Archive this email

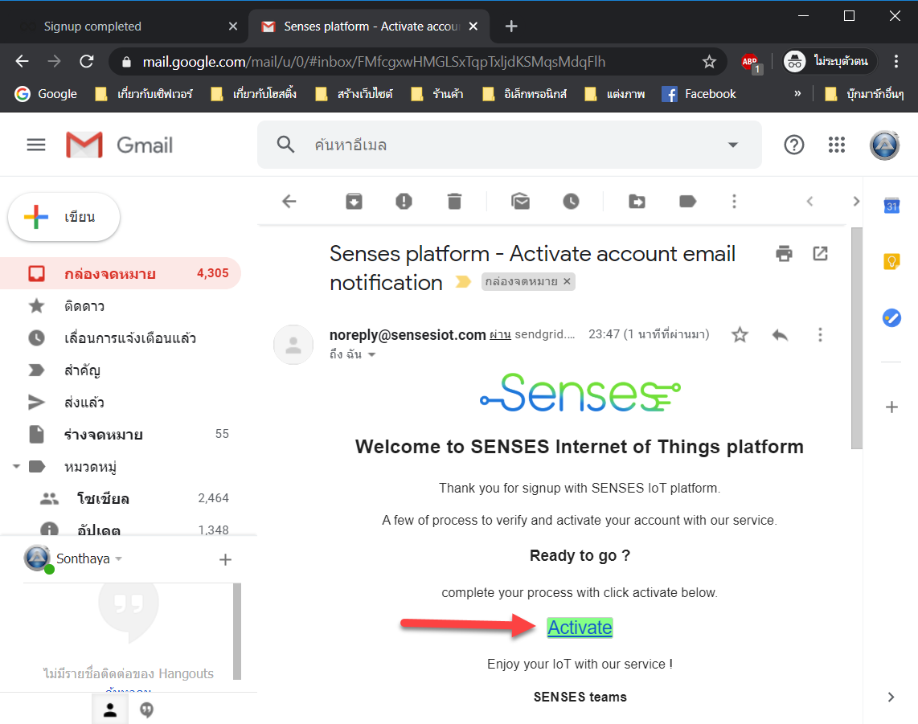pyautogui.click(x=354, y=202)
